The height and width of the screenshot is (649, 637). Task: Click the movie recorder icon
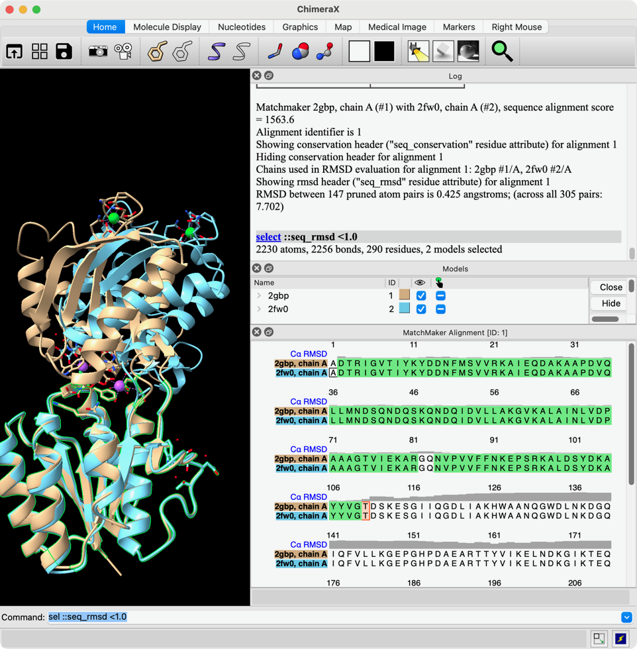pyautogui.click(x=123, y=52)
